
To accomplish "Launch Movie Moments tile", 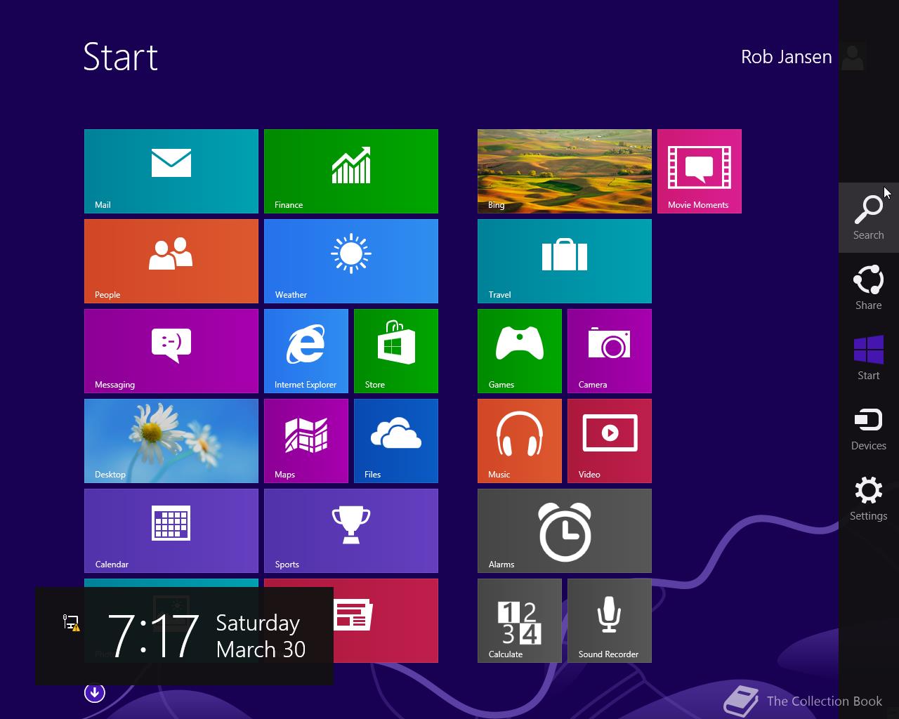I will 700,171.
